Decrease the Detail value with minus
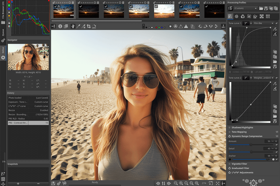The height and width of the screenshot is (186, 280). click(x=272, y=149)
